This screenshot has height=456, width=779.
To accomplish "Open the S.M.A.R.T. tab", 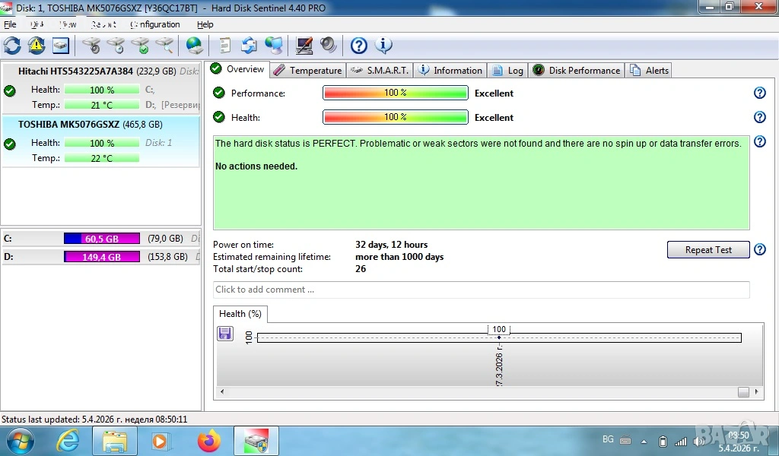I will click(x=380, y=70).
